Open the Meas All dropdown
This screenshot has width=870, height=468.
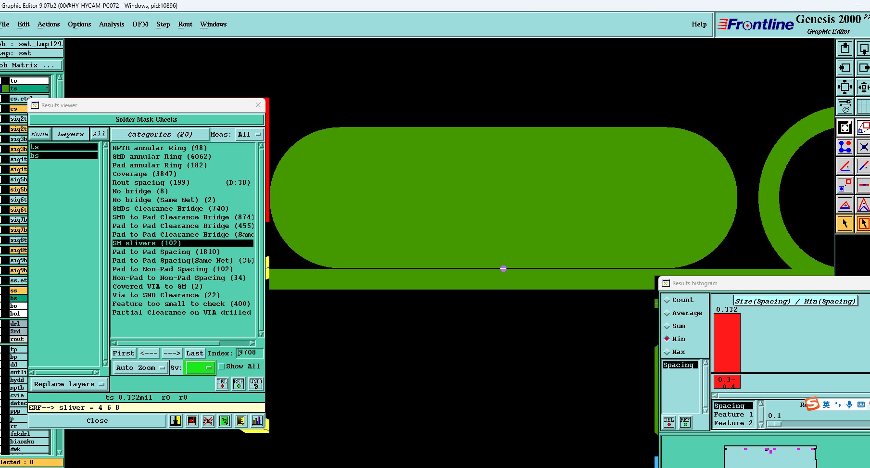coord(250,135)
